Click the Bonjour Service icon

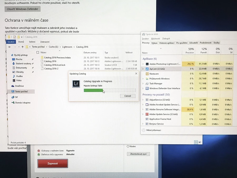147,124
